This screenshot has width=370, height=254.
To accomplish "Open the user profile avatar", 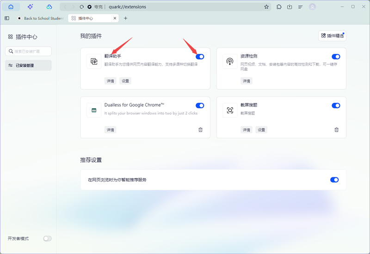I will click(313, 7).
